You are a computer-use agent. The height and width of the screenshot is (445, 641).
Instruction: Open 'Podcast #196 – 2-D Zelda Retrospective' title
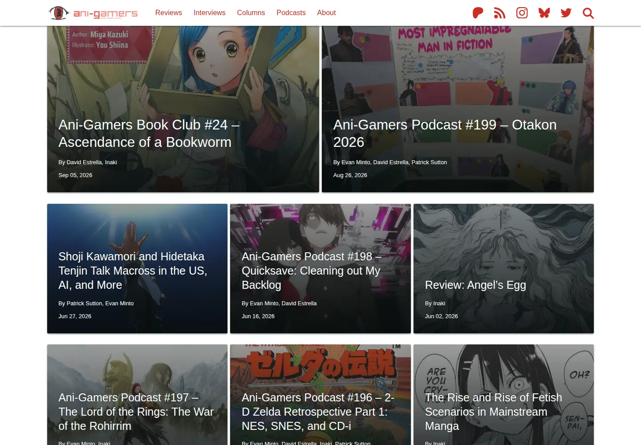[x=318, y=412]
